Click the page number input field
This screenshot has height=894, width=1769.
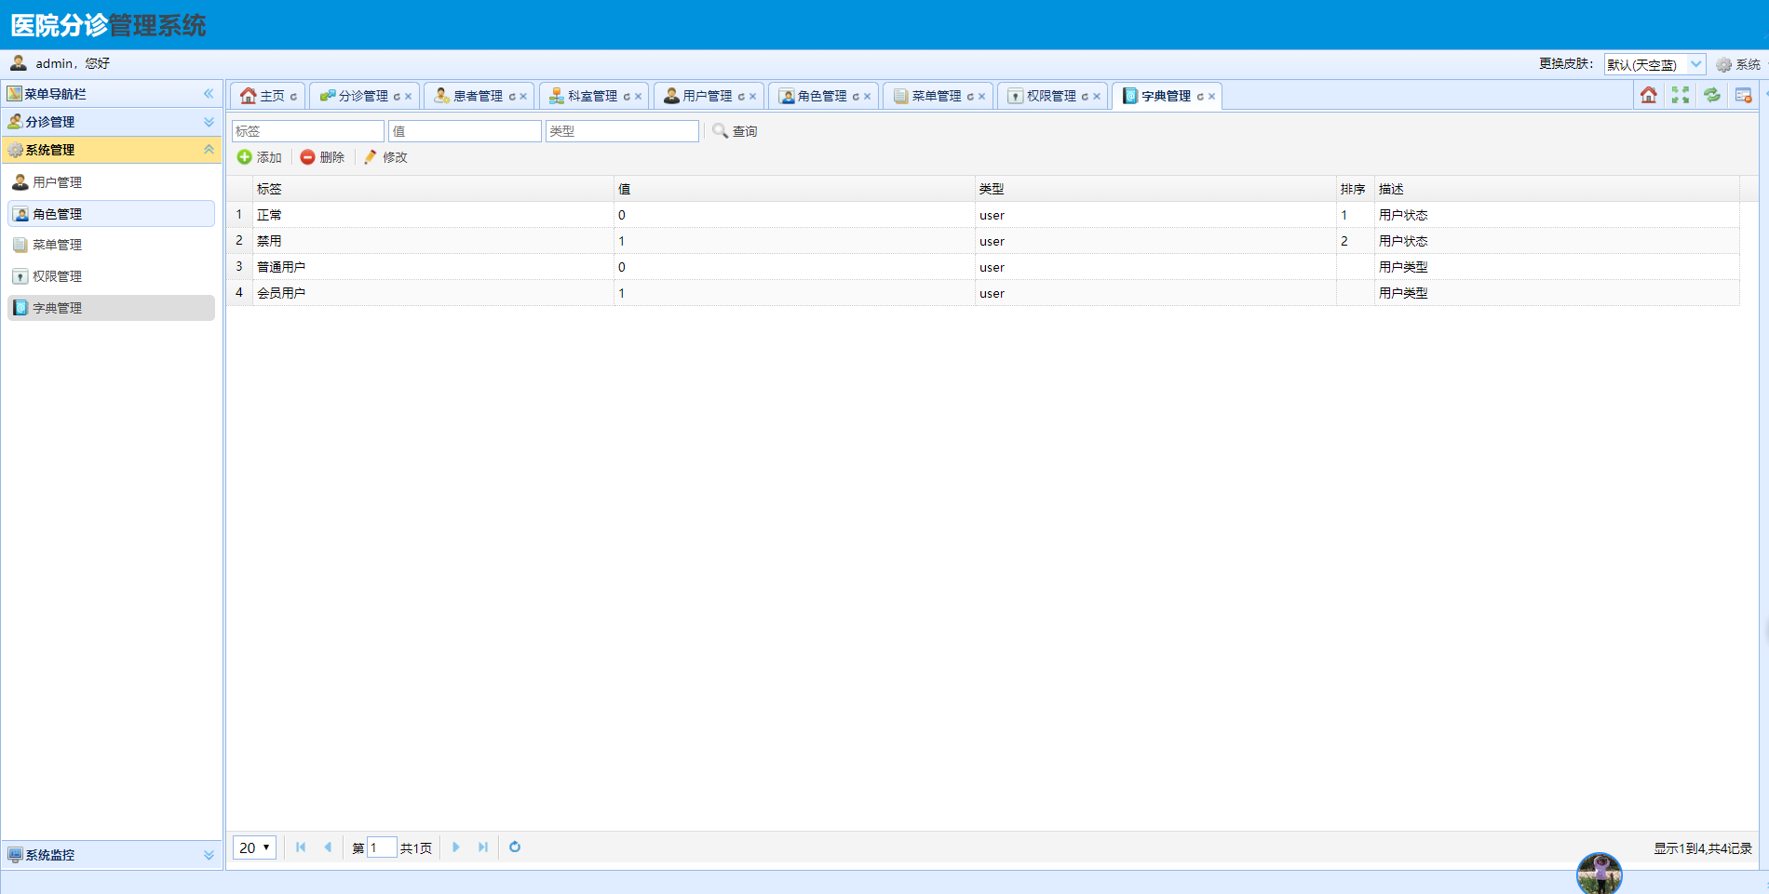tap(382, 847)
